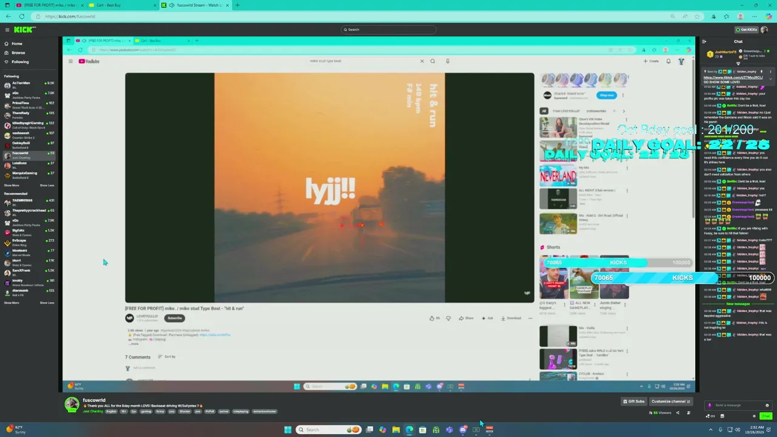The image size is (777, 437).
Task: Click the KICK logo
Action: (25, 29)
